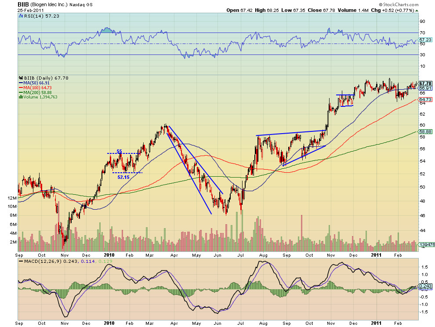Click the 46 price axis label
The width and height of the screenshot is (435, 327).
pyautogui.click(x=422, y=215)
